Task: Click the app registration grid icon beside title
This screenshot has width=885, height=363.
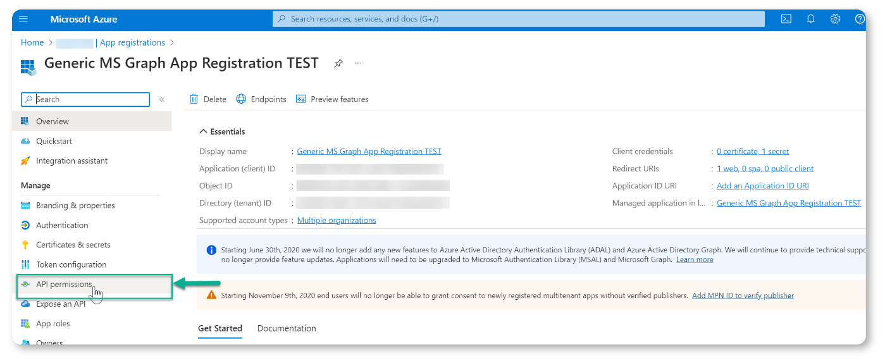Action: 28,66
